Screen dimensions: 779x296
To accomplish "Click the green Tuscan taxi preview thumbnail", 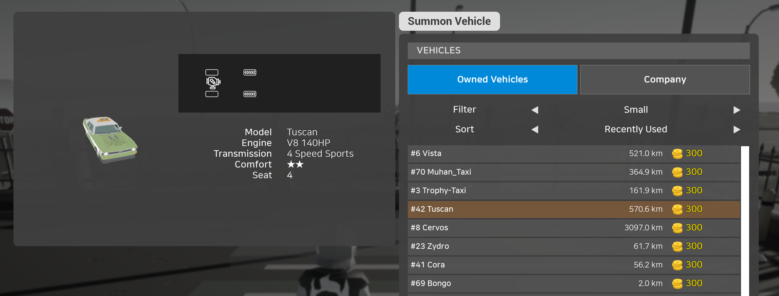I will (x=110, y=139).
